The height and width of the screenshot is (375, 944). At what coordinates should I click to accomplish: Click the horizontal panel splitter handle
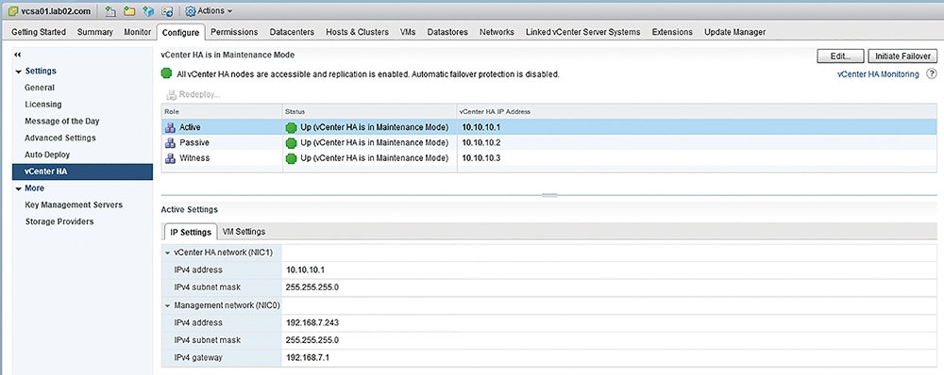(x=549, y=195)
